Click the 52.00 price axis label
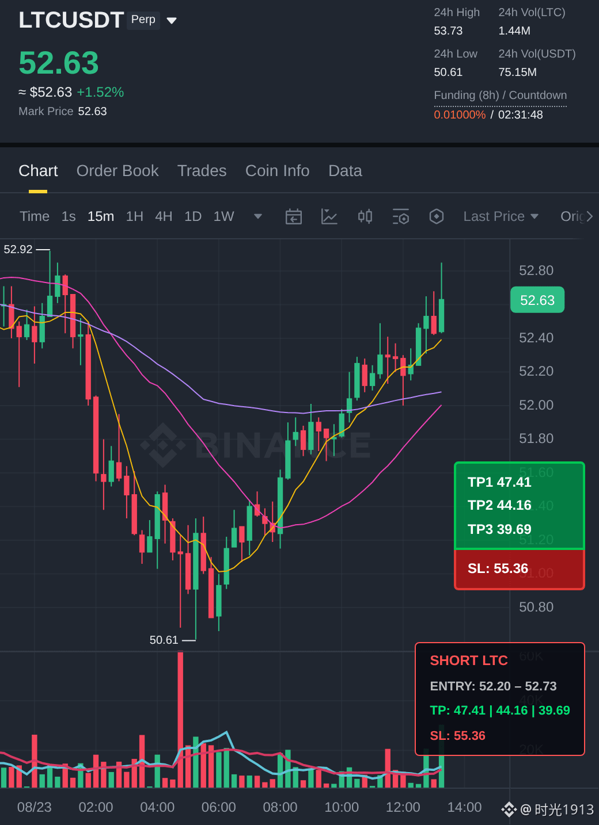The height and width of the screenshot is (825, 599). click(536, 405)
